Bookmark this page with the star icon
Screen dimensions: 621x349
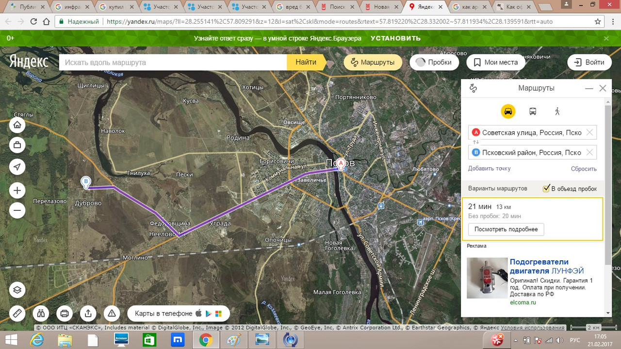pyautogui.click(x=598, y=22)
